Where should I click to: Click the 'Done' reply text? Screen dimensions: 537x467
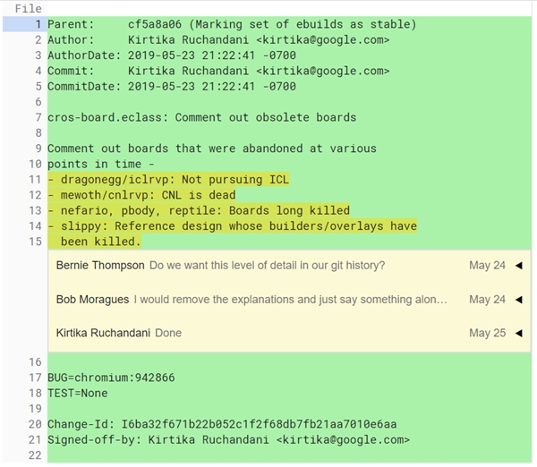168,333
